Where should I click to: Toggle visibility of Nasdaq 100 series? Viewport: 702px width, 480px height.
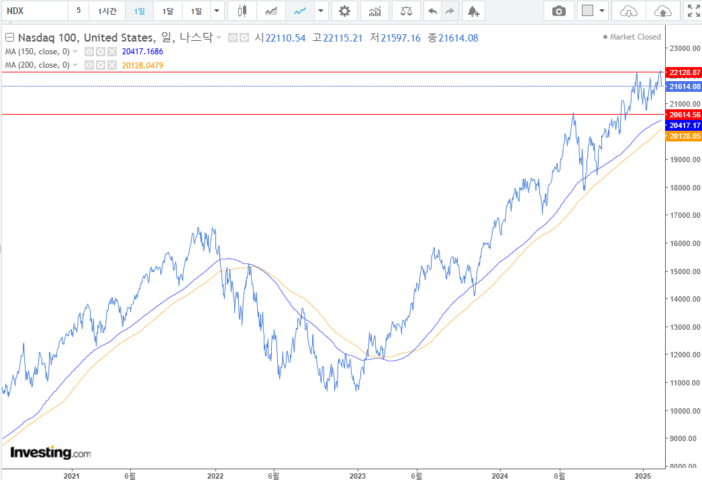tap(232, 38)
